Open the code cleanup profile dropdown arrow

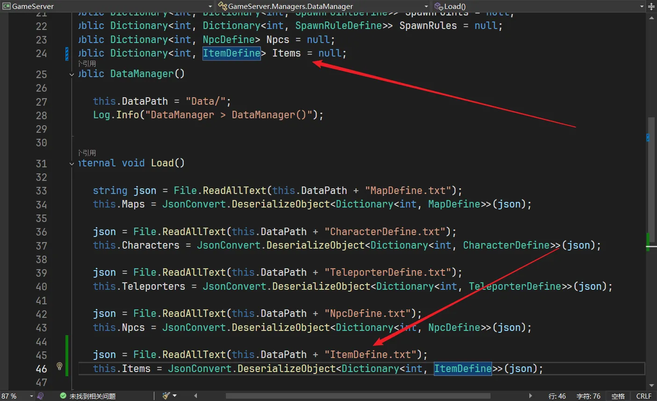(175, 396)
